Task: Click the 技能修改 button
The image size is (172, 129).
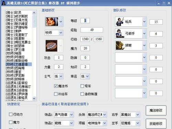Action: pyautogui.click(x=156, y=124)
